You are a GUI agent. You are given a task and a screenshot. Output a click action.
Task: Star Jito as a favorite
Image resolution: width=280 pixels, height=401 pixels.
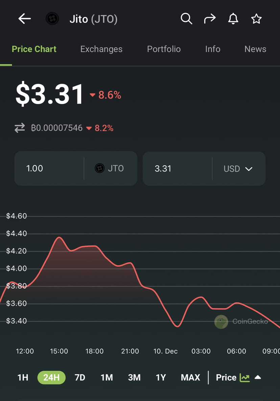256,19
